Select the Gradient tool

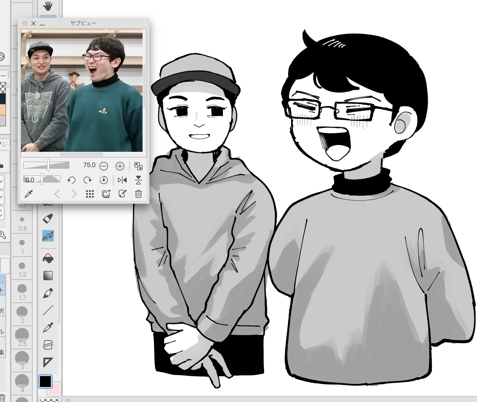pos(48,276)
